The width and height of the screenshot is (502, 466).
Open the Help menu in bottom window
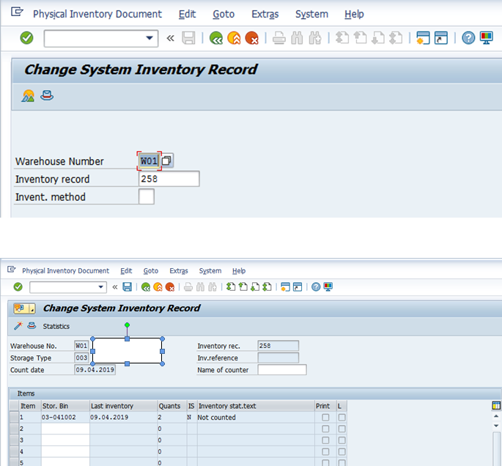(x=239, y=271)
